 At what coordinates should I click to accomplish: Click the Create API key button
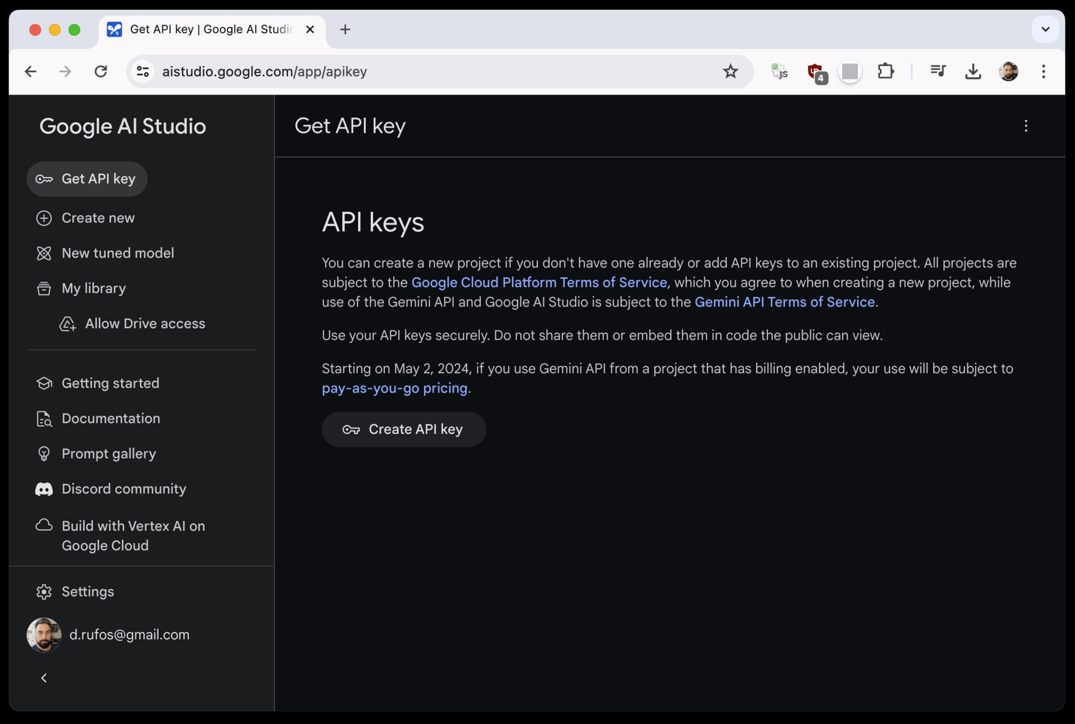404,430
